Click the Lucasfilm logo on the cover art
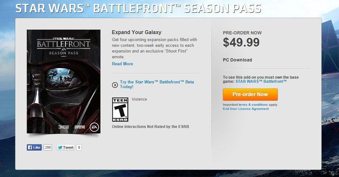 (x=79, y=127)
